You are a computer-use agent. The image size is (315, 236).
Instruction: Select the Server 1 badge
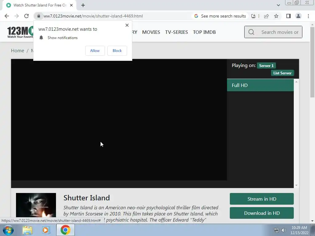coord(266,66)
